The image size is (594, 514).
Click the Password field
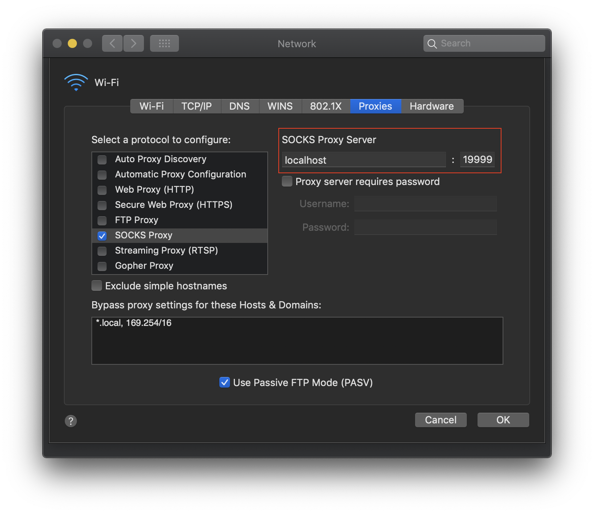(x=426, y=227)
